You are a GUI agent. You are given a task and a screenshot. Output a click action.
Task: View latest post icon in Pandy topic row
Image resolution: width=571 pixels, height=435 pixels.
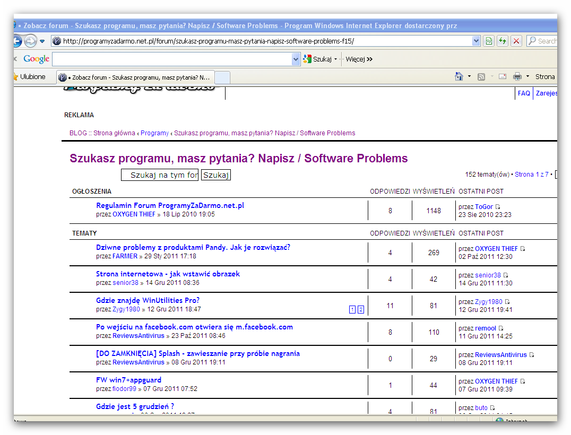tap(523, 249)
